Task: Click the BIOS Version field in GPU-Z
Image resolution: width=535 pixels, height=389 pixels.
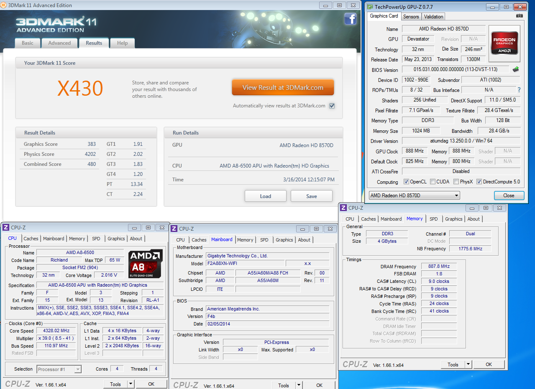Action: point(456,69)
